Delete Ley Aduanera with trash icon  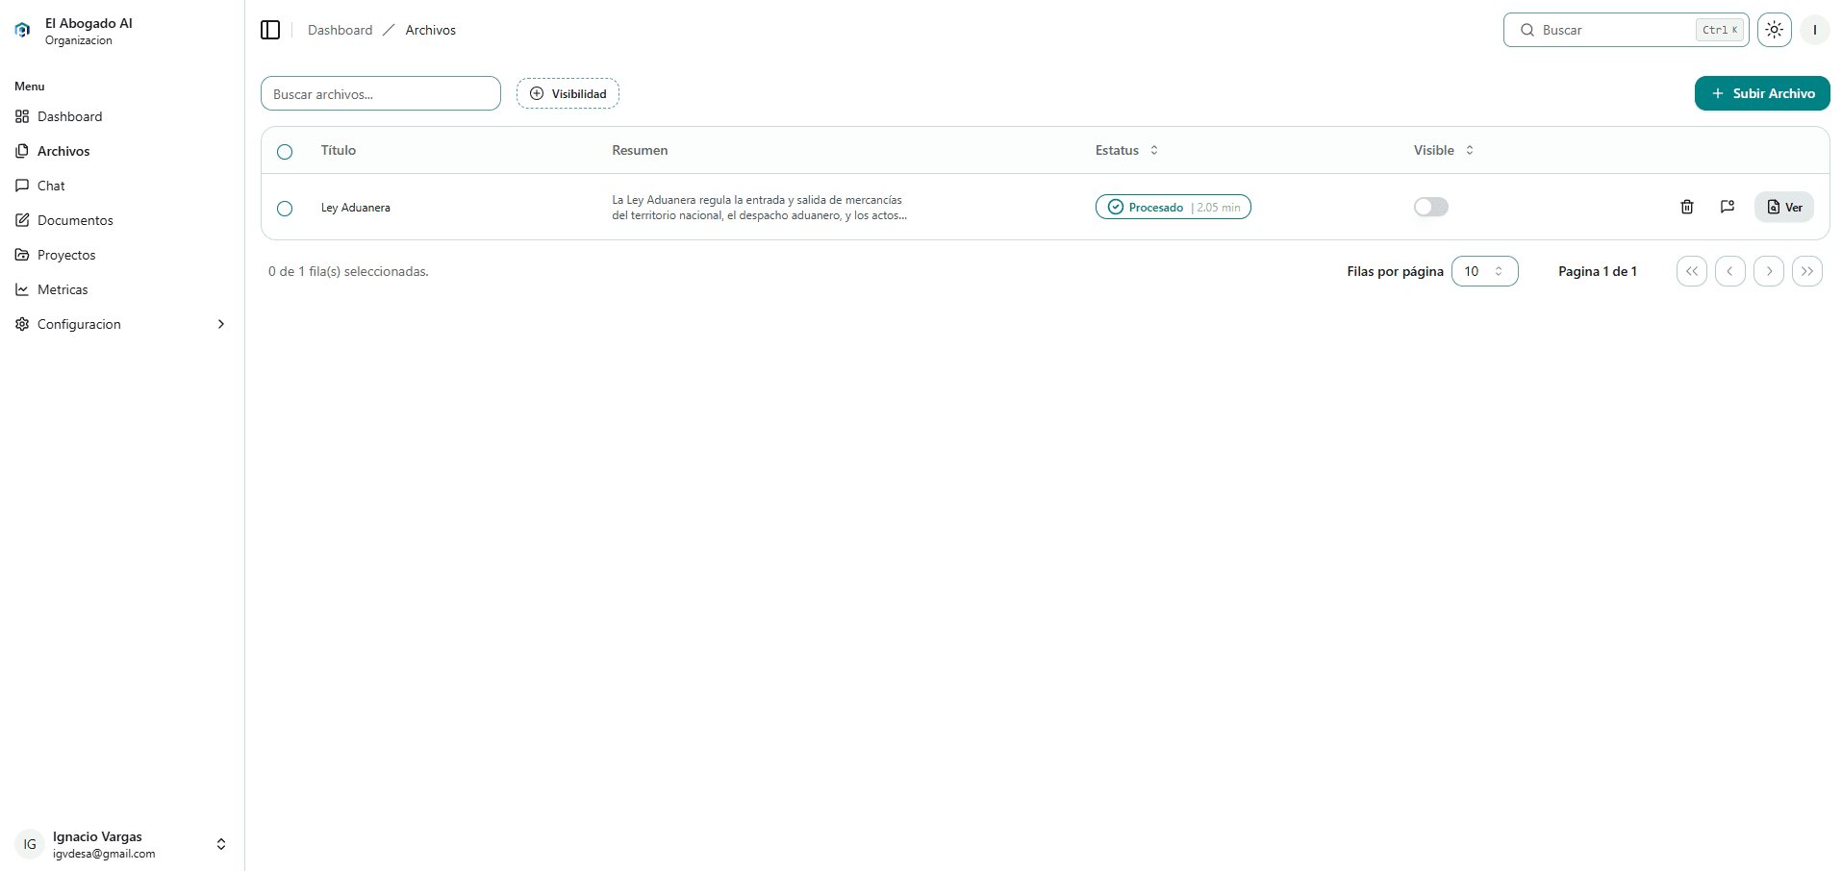(x=1686, y=207)
